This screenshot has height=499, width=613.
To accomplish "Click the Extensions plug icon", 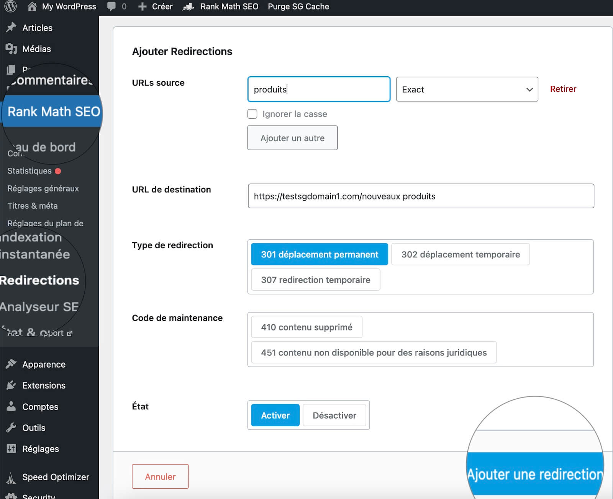I will [x=11, y=385].
